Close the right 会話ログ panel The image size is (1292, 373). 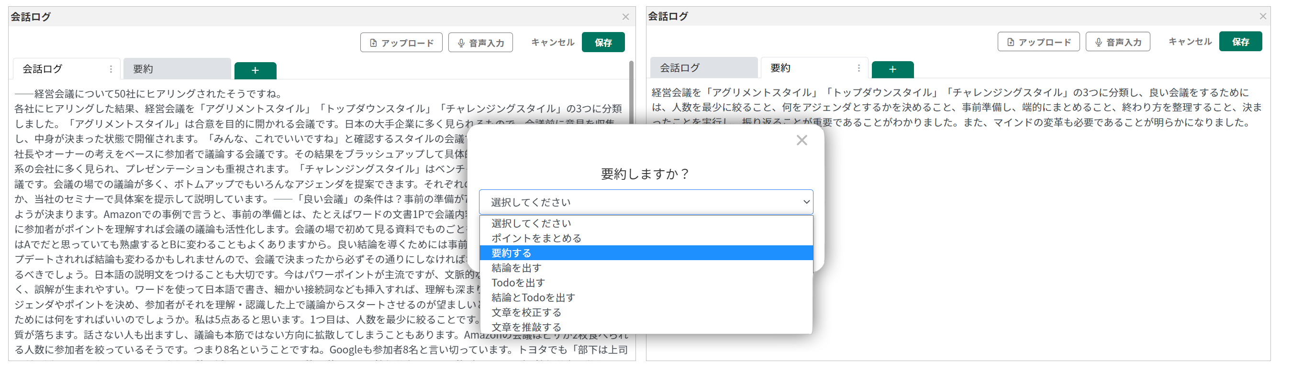point(1263,17)
